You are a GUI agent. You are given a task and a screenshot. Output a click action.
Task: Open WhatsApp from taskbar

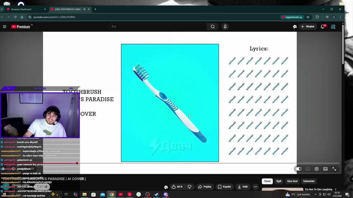pyautogui.click(x=139, y=194)
